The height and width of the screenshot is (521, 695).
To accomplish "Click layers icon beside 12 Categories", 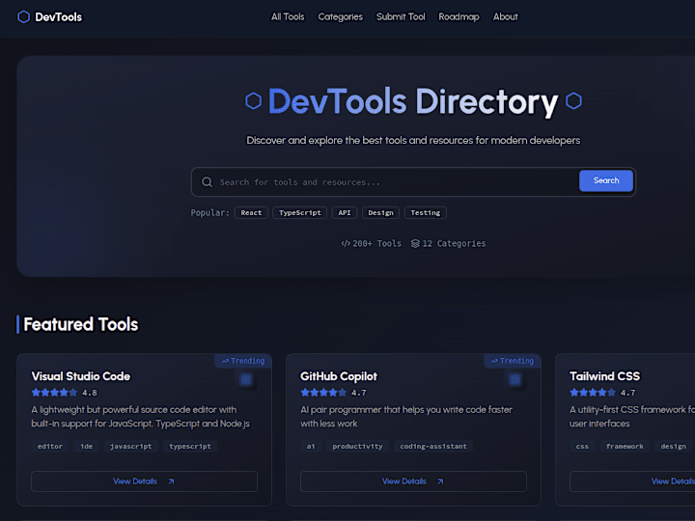I will [x=415, y=243].
